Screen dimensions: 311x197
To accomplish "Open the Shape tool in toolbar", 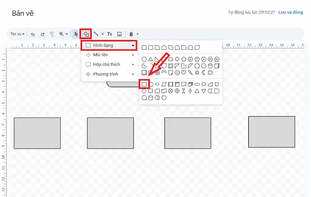I will point(86,34).
